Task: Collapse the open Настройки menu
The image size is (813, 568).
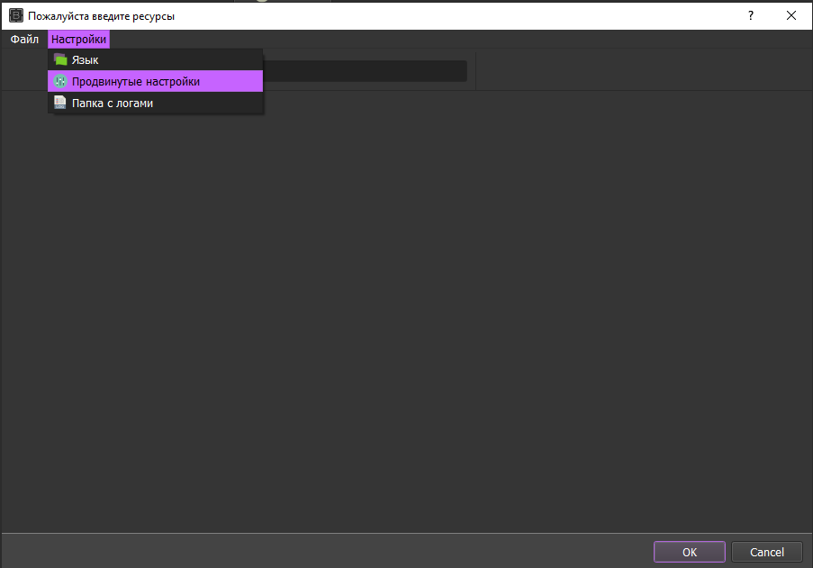Action: point(78,40)
